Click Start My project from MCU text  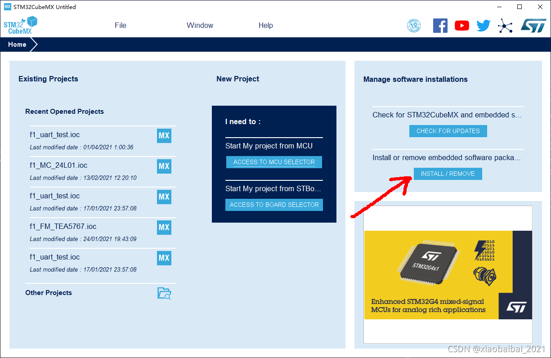click(x=269, y=146)
